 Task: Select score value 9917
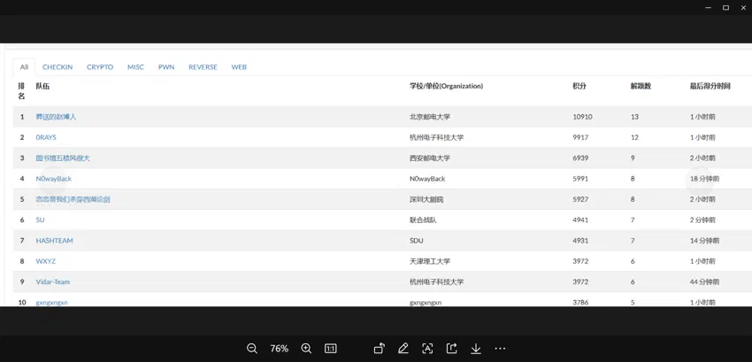580,137
